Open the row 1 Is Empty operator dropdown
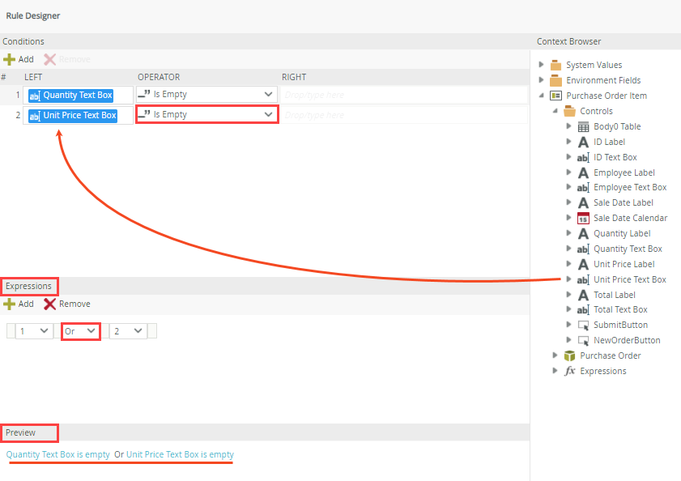This screenshot has width=681, height=481. point(206,94)
